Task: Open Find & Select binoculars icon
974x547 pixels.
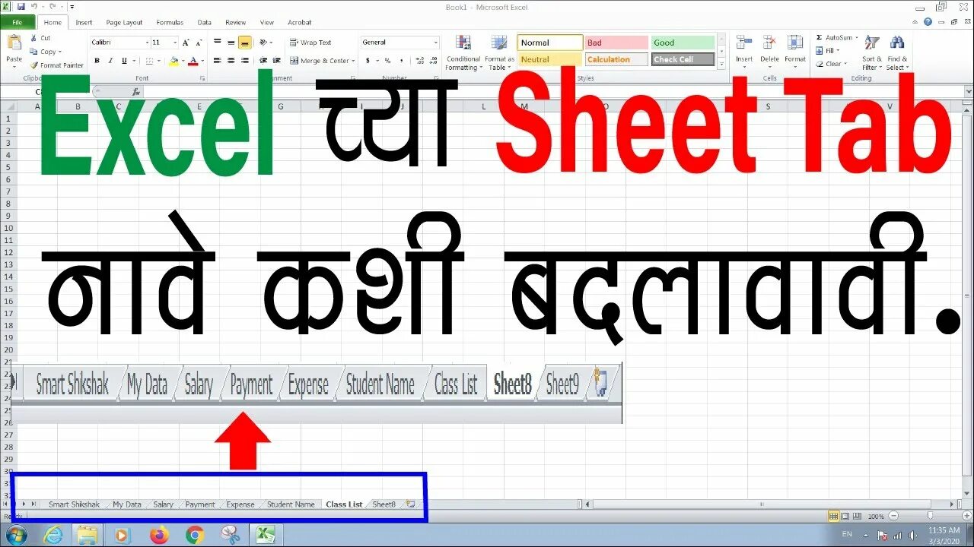Action: [x=897, y=43]
